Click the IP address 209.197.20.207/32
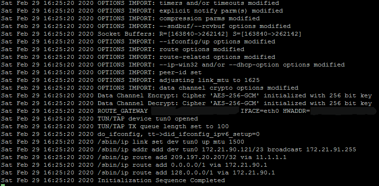The width and height of the screenshot is (379, 186). (x=204, y=157)
